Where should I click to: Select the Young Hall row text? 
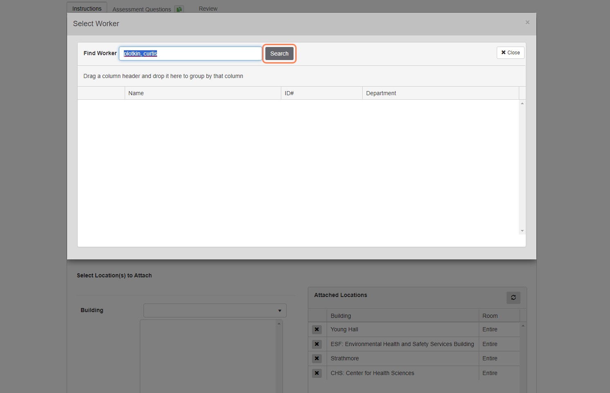pos(344,329)
